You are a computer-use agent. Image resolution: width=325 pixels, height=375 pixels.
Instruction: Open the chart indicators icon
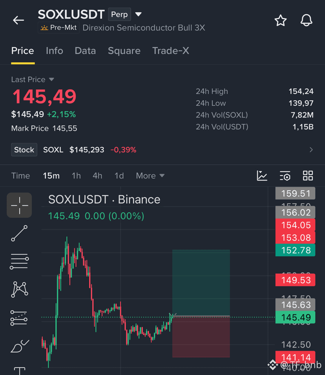coord(262,176)
